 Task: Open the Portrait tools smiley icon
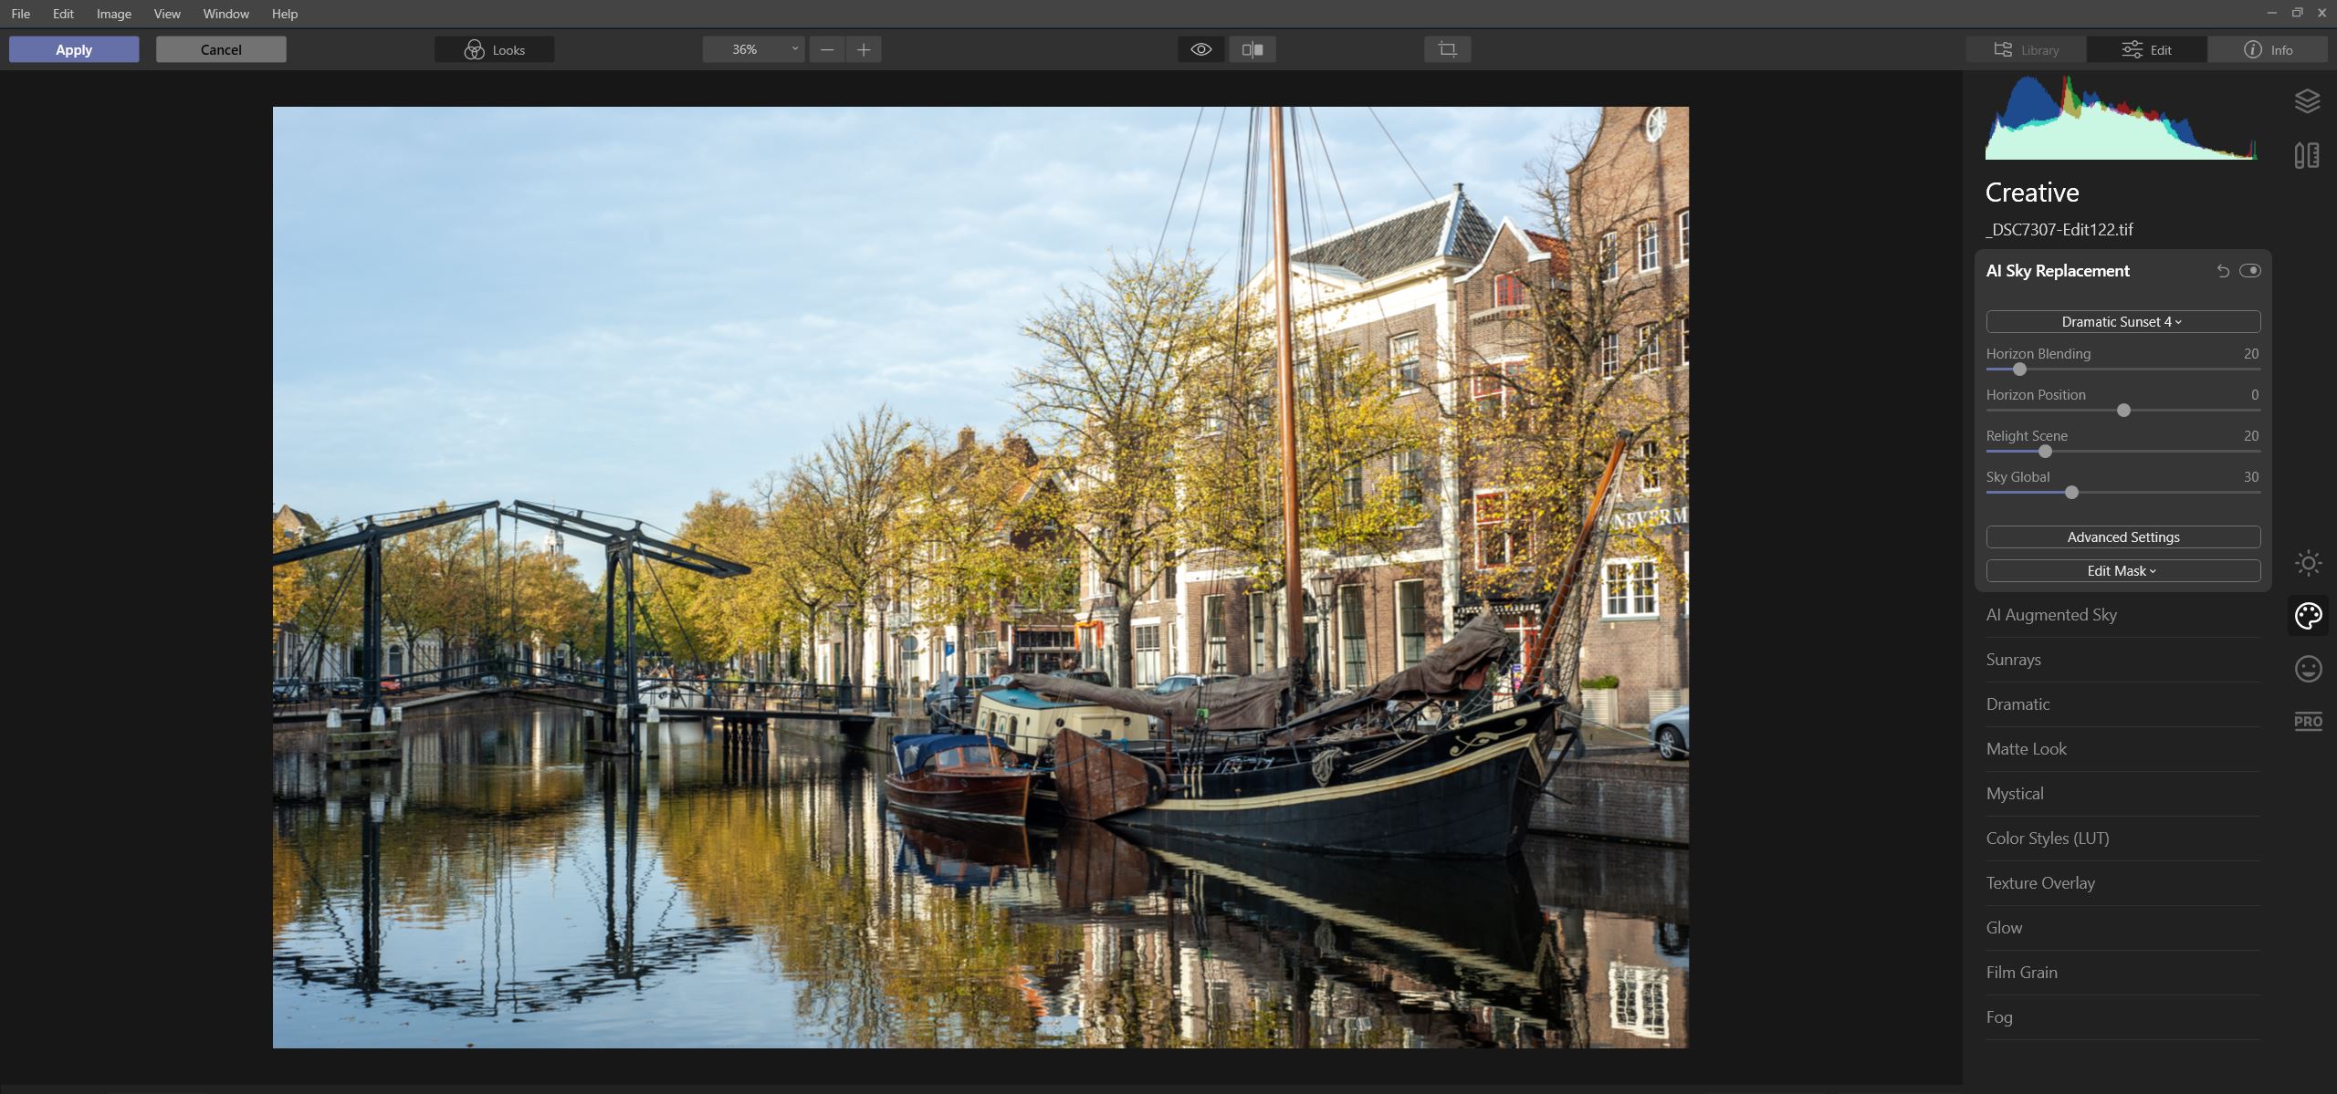pyautogui.click(x=2309, y=669)
